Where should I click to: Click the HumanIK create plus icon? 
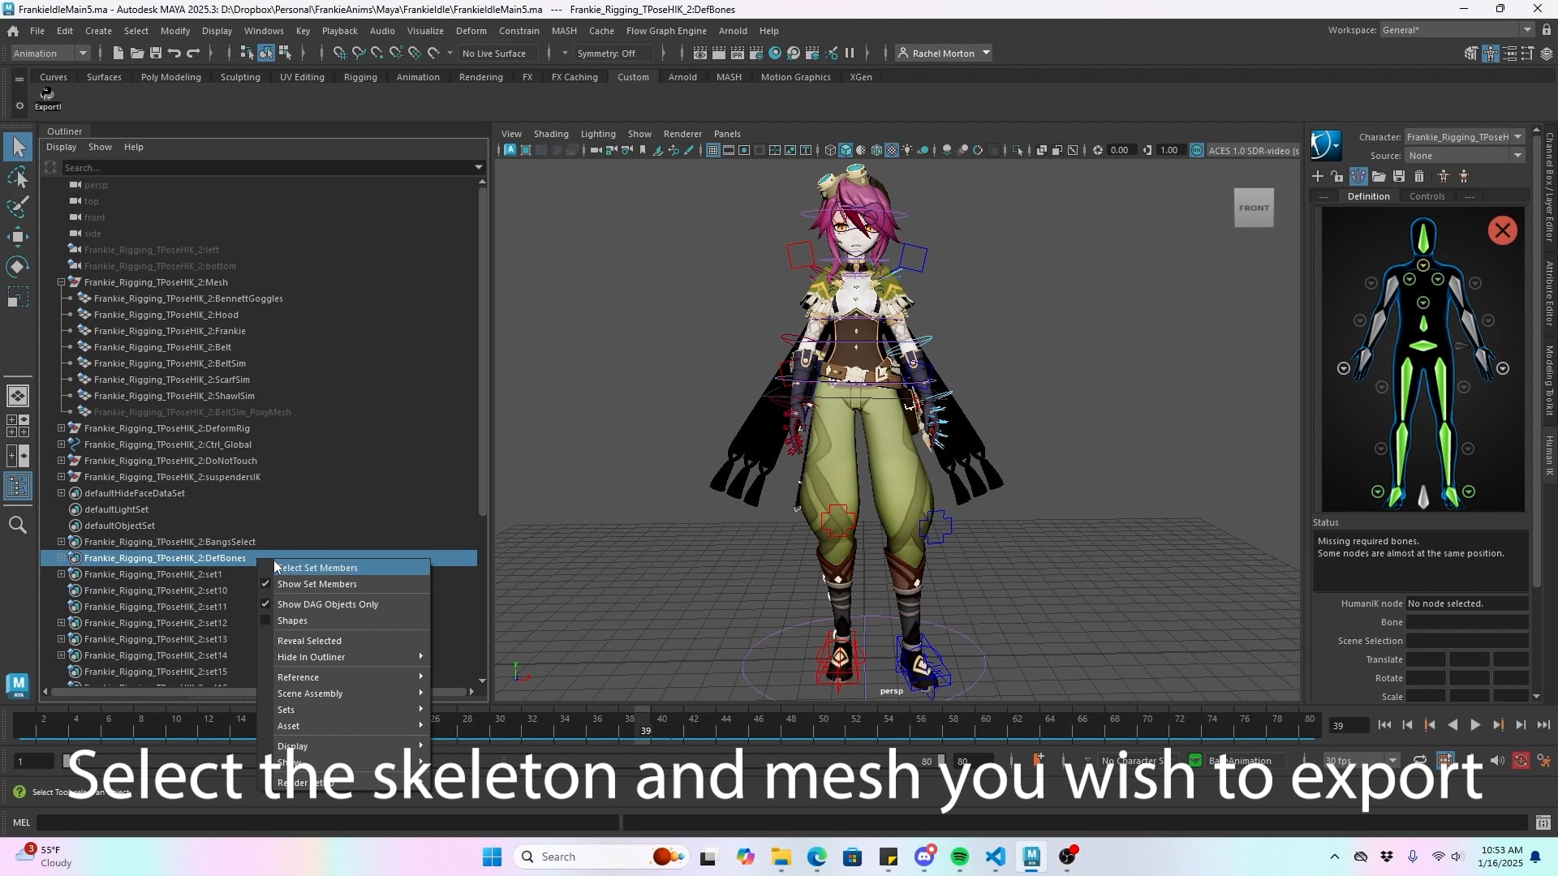[x=1318, y=176]
